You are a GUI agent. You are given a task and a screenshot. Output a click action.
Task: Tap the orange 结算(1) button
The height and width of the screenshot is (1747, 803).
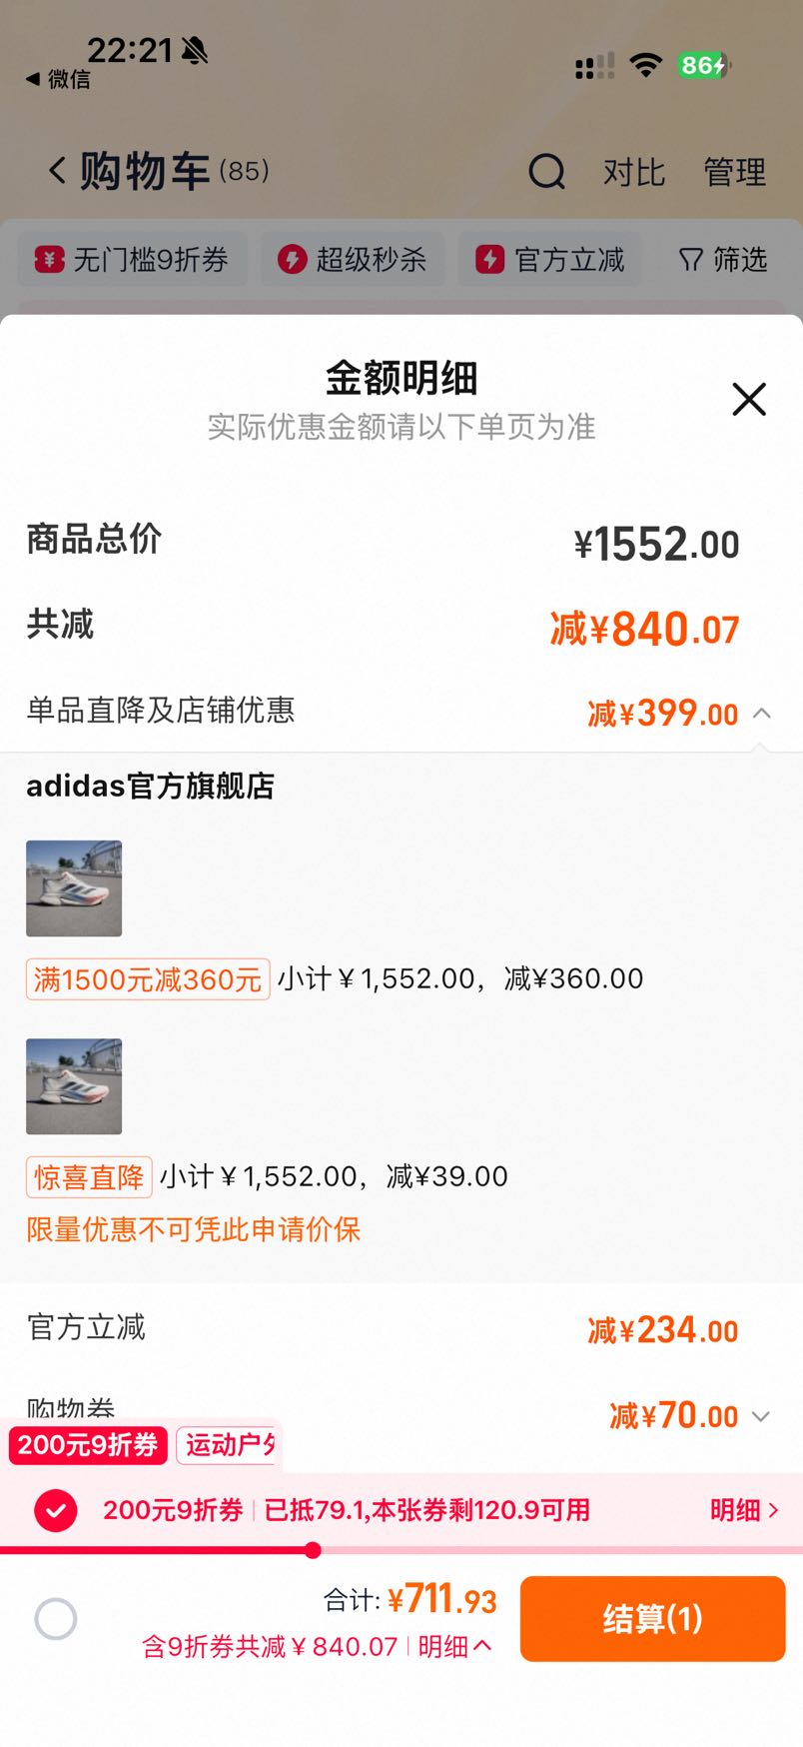point(653,1619)
